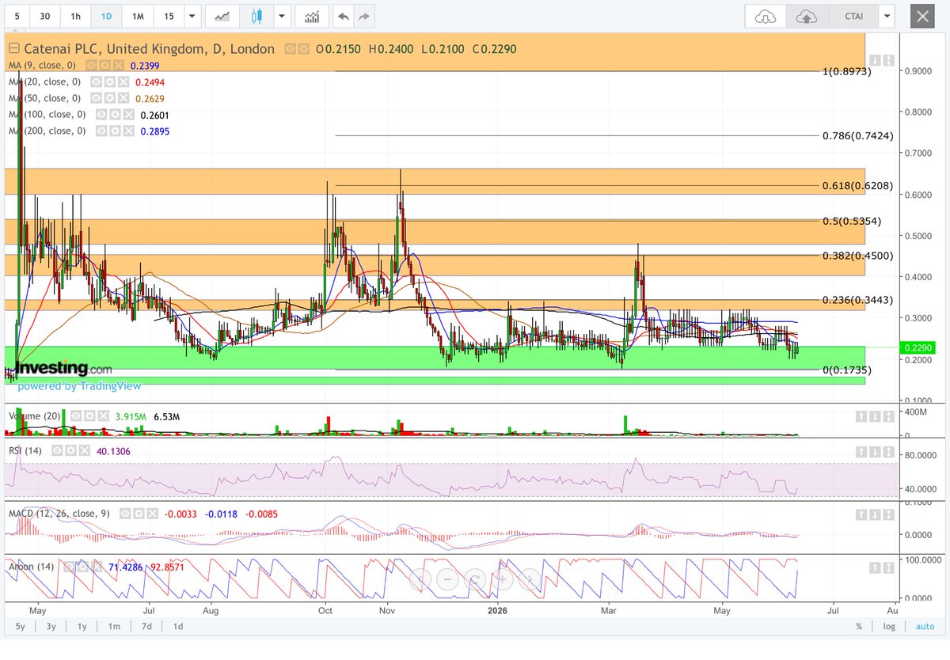
Task: Open the CTAI layout dropdown arrow
Action: [x=887, y=16]
